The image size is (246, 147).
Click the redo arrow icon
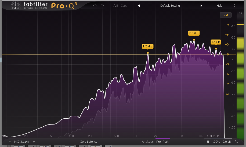[102, 5]
